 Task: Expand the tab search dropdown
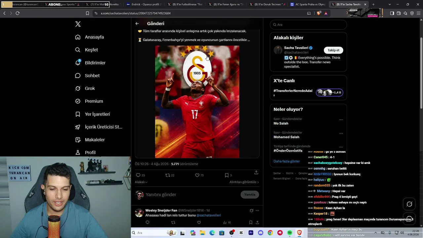coord(390,5)
